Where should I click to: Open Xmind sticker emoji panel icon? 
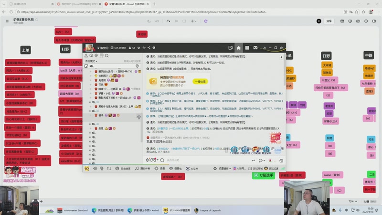coord(366,21)
